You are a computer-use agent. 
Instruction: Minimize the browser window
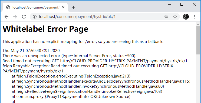(169, 4)
